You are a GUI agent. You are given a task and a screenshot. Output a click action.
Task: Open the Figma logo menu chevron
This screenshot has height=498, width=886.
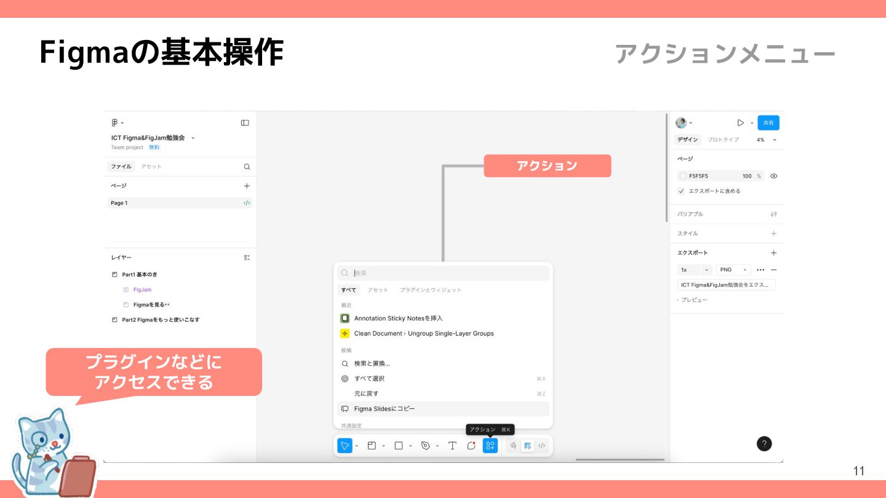[x=122, y=123]
